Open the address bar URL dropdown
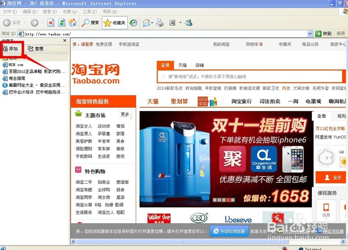 click(310, 34)
